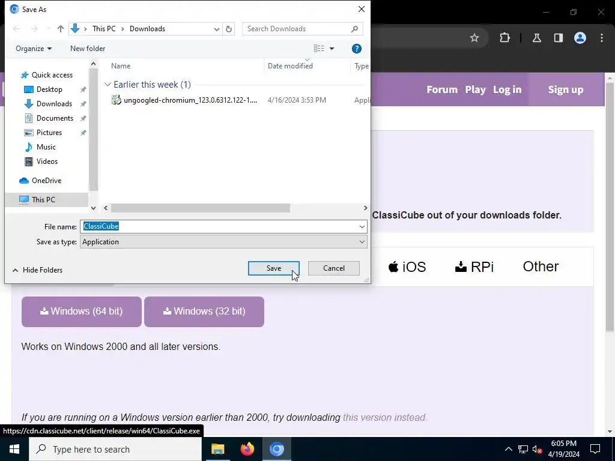Click New folder button
This screenshot has width=615, height=461.
[88, 49]
